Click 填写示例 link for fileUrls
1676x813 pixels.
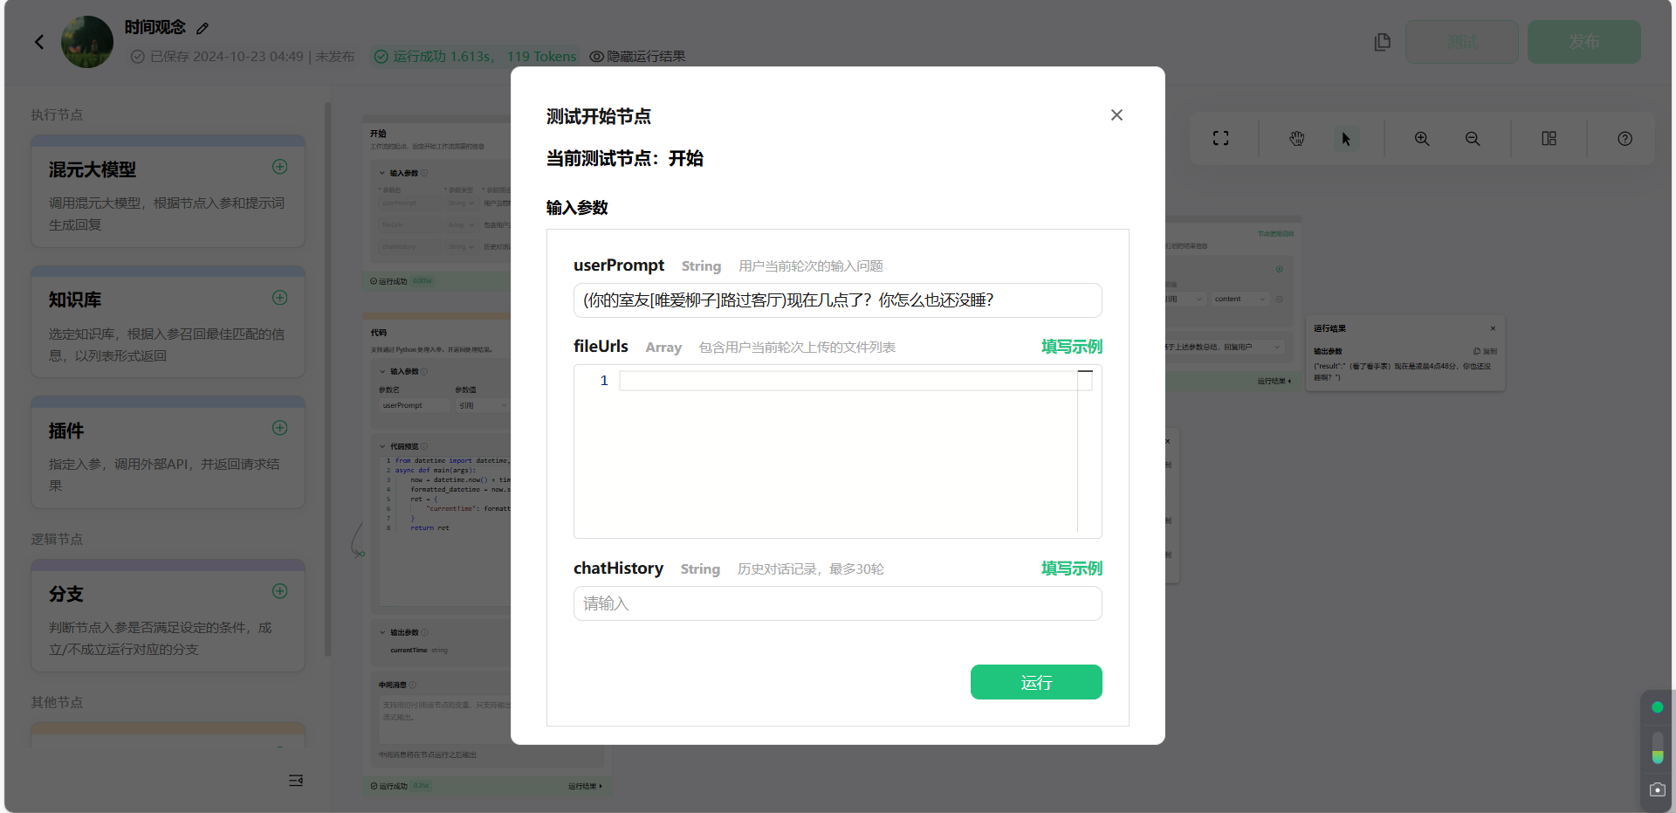[x=1072, y=347]
